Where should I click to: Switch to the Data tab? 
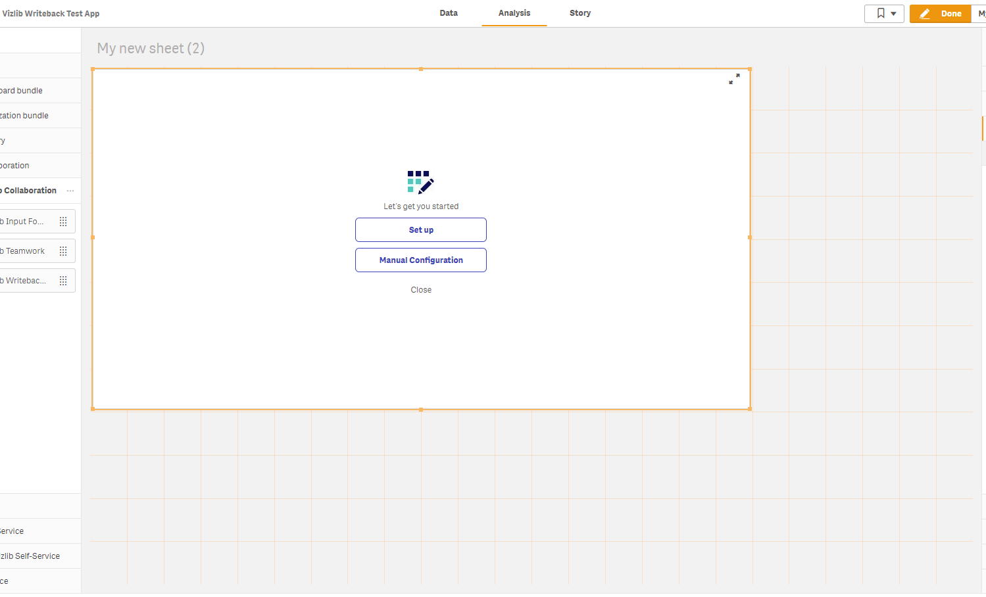[x=449, y=13]
